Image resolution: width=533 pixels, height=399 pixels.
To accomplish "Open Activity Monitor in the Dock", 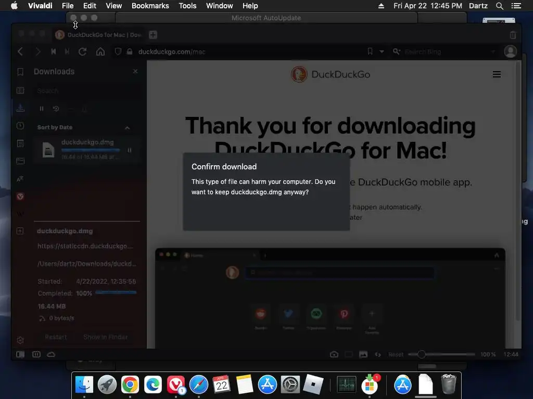I will pos(346,385).
